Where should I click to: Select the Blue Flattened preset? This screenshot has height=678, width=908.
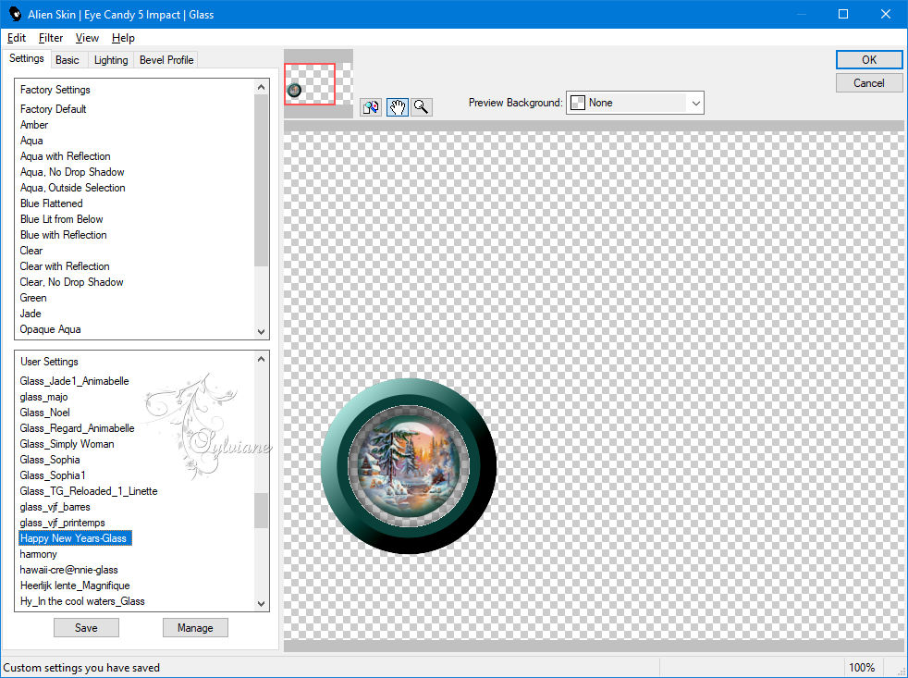51,203
